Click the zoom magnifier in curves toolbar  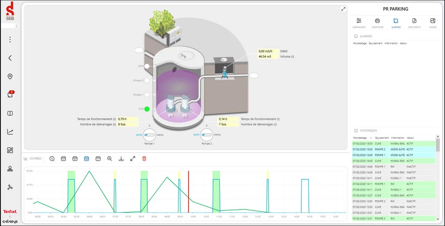coord(109,159)
